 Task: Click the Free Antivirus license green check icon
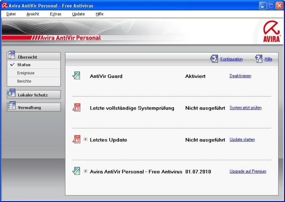coord(76,171)
